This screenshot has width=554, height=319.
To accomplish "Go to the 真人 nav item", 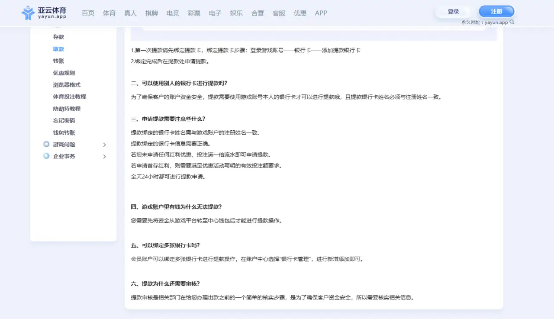I will 131,13.
